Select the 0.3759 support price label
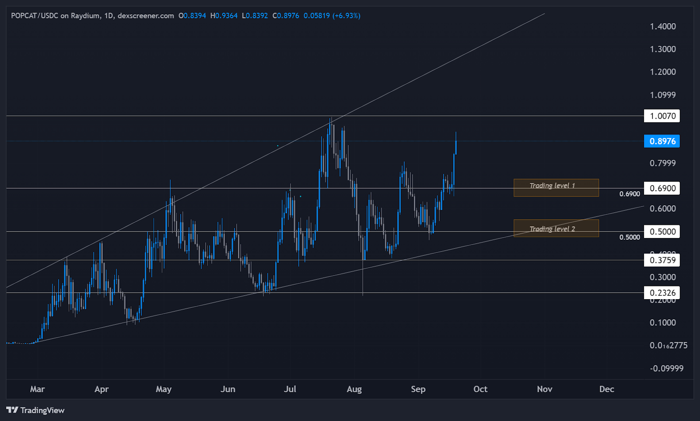 (x=661, y=260)
